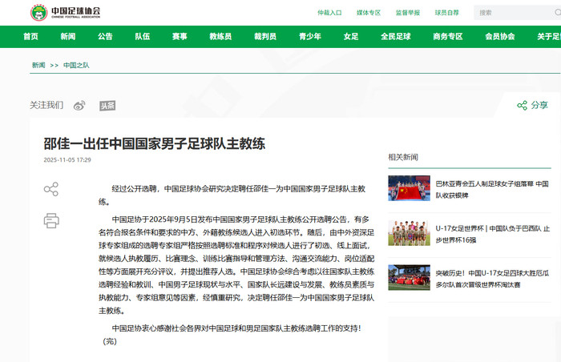The height and width of the screenshot is (362, 561).
Task: Open the 队伍 nav menu
Action: point(143,37)
